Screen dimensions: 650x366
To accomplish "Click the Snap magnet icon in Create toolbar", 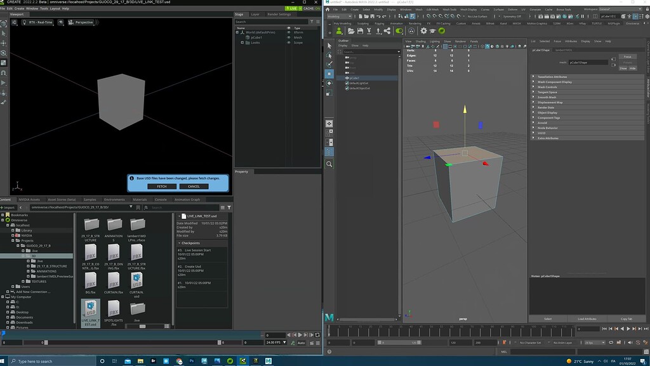I will point(4,73).
